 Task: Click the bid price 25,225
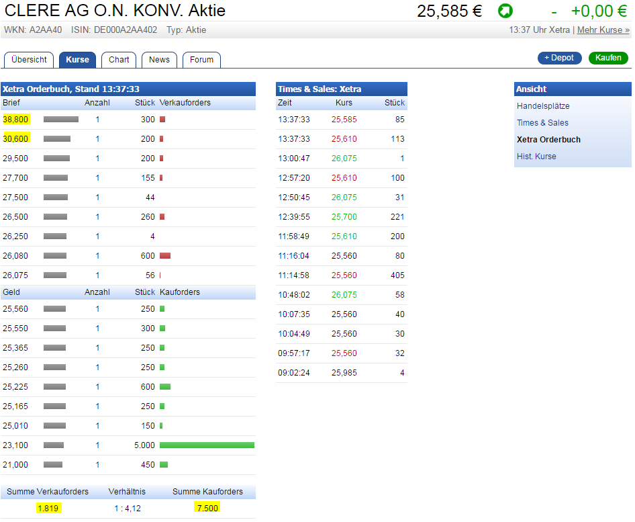point(15,387)
